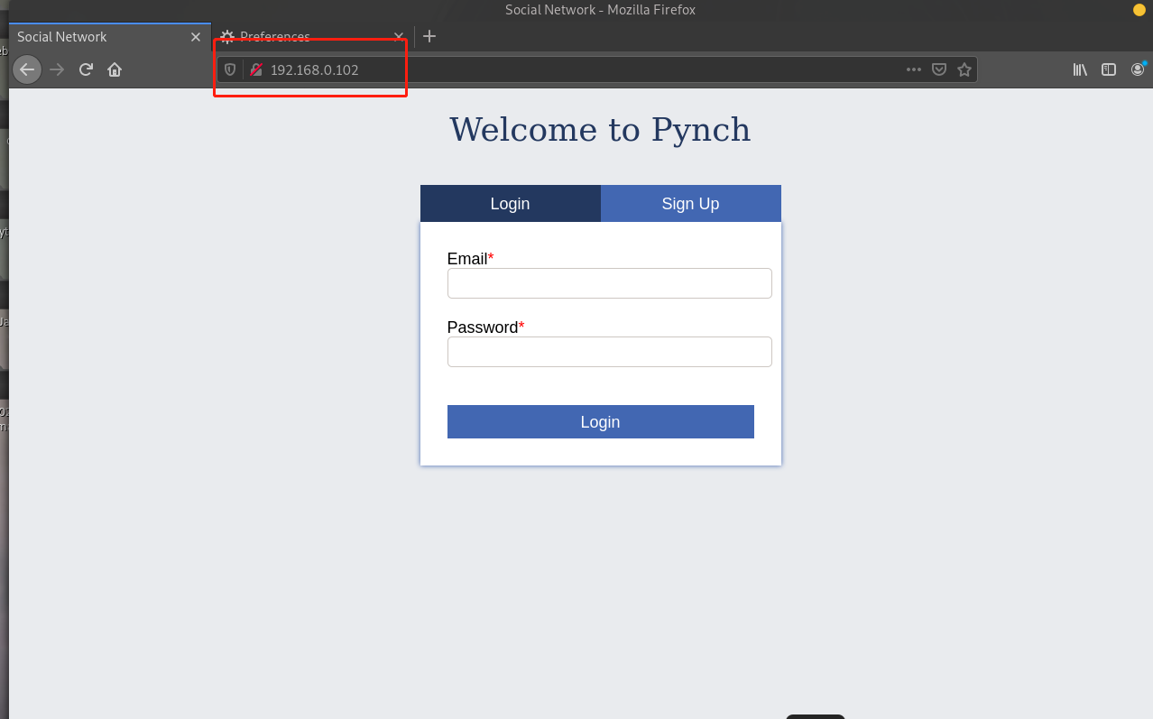Bookmark this page with the star

coord(964,69)
